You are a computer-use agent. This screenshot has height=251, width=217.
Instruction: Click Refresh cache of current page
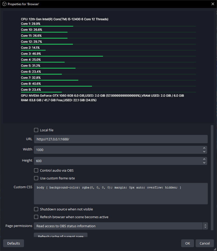coord(60,236)
